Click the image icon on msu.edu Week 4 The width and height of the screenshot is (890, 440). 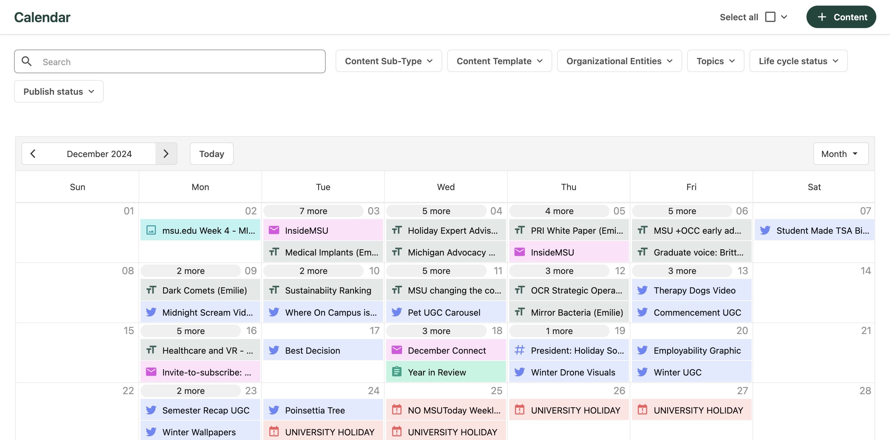[151, 230]
